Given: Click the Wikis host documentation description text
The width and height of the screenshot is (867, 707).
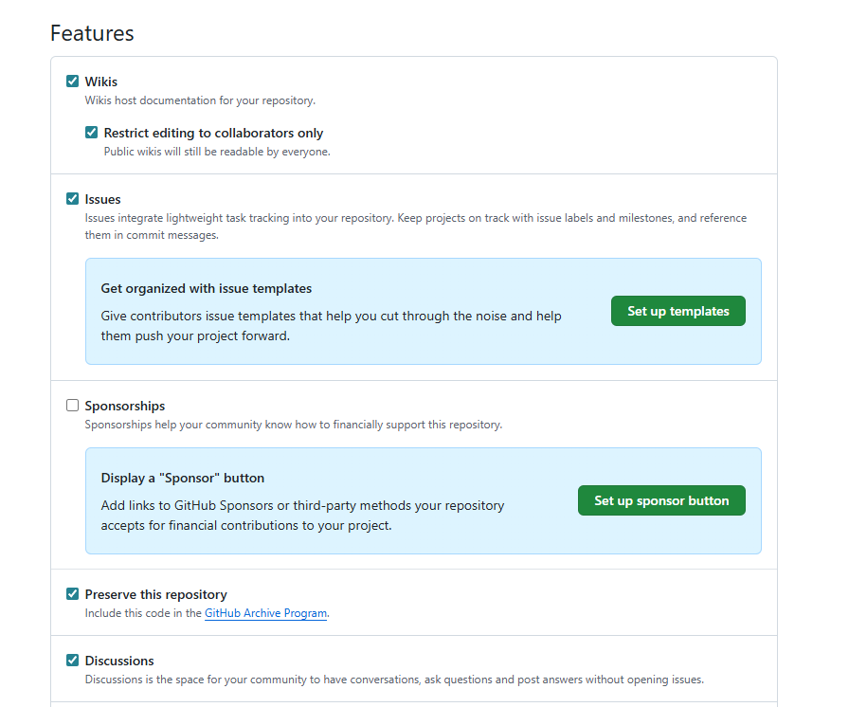Looking at the screenshot, I should click(x=200, y=100).
